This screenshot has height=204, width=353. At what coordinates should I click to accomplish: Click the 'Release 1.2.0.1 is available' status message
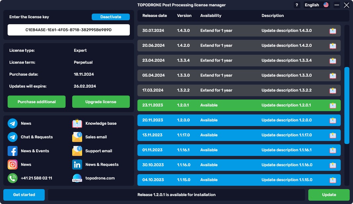pos(176,195)
